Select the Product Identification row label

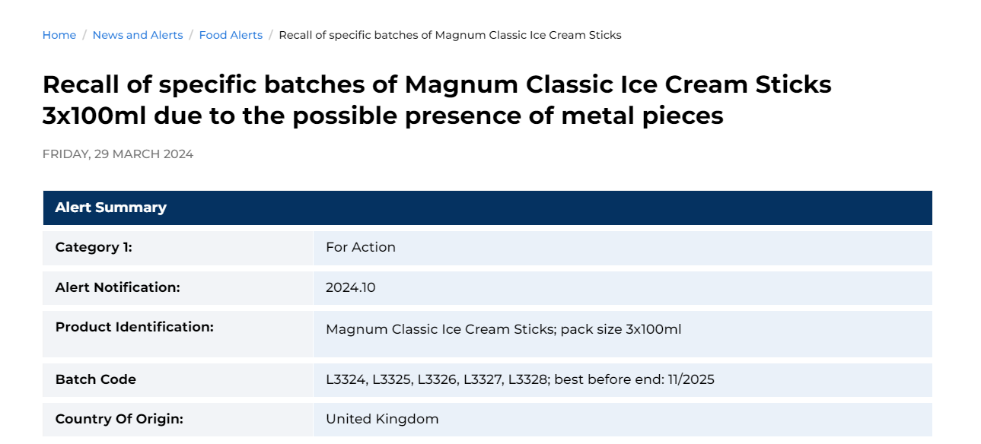pos(135,327)
